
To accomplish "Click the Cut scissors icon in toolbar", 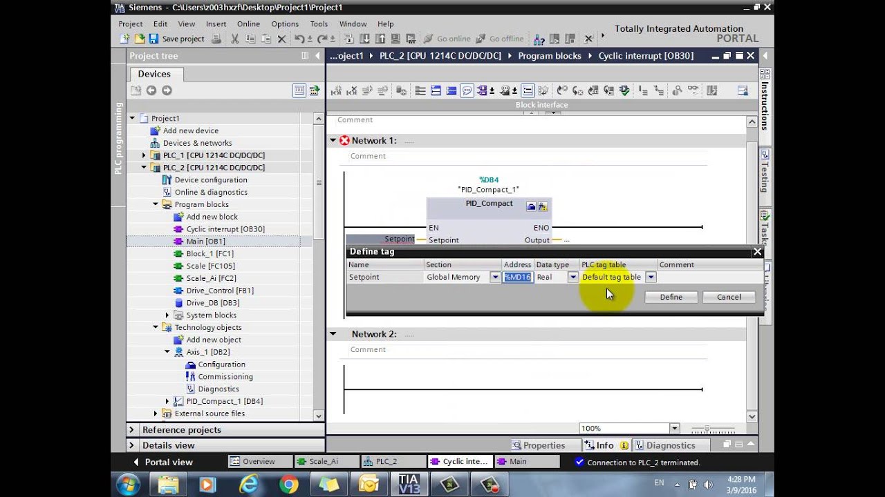I will pos(235,39).
